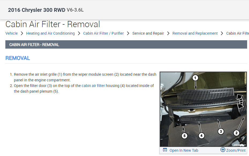Open the Zoom/Print link
Image resolution: width=249 pixels, height=156 pixels.
click(236, 150)
